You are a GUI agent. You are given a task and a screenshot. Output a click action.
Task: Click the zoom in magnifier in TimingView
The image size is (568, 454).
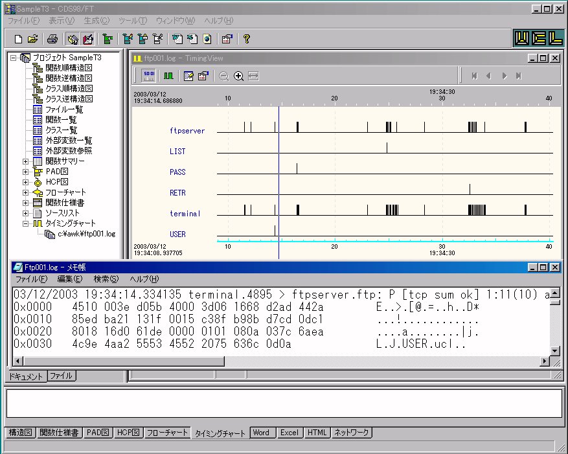[x=238, y=76]
